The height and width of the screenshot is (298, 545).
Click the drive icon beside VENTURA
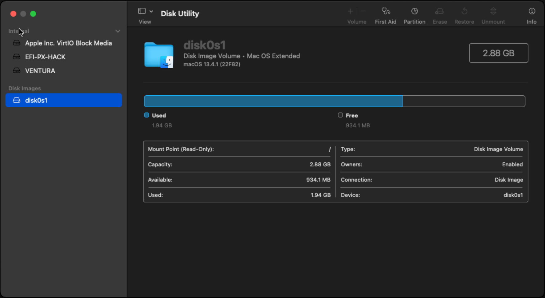point(17,70)
